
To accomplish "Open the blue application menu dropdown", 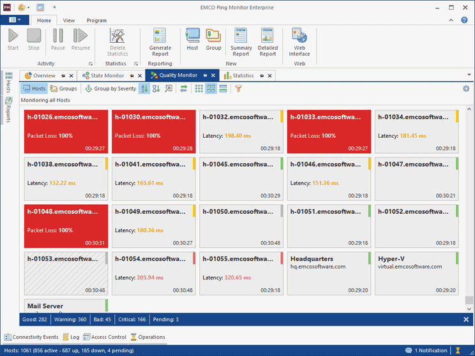I will point(15,20).
